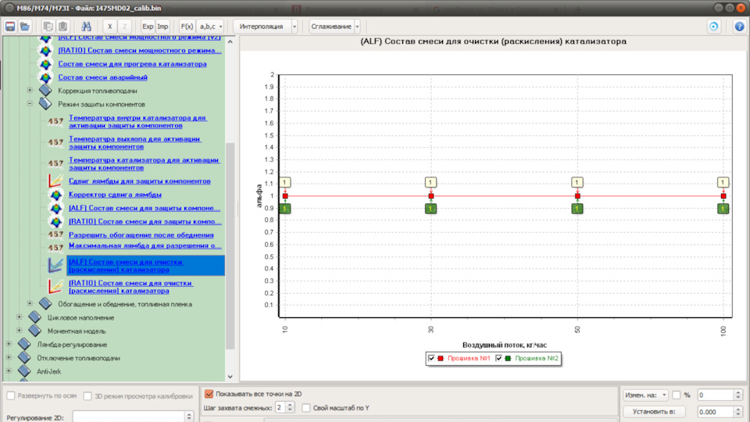The image size is (750, 422).
Task: Click chart icon of [RATIO] Состав смеси для очистки
Action: 55,286
